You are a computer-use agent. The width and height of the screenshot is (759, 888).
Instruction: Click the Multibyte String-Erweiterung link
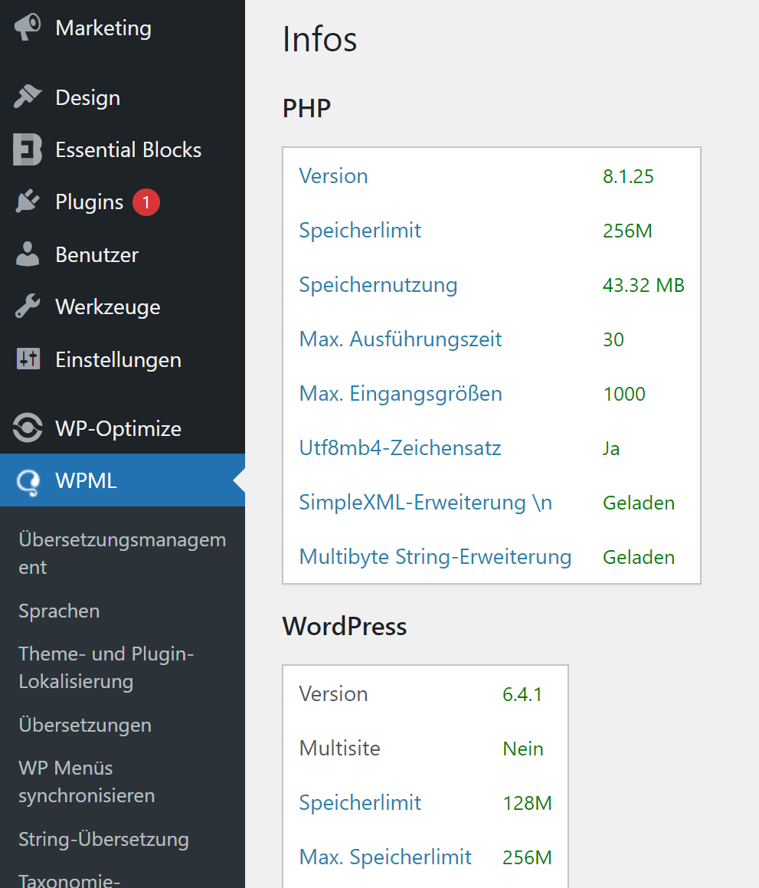tap(435, 557)
